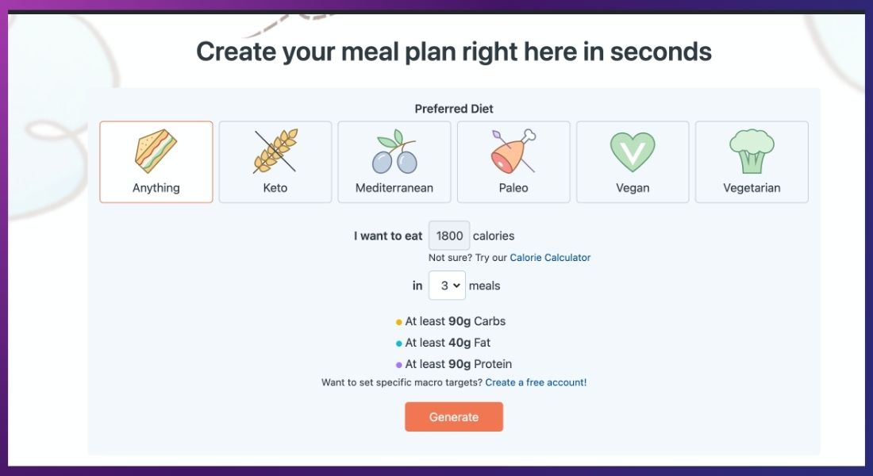Click the 1800 calories input field

(449, 236)
